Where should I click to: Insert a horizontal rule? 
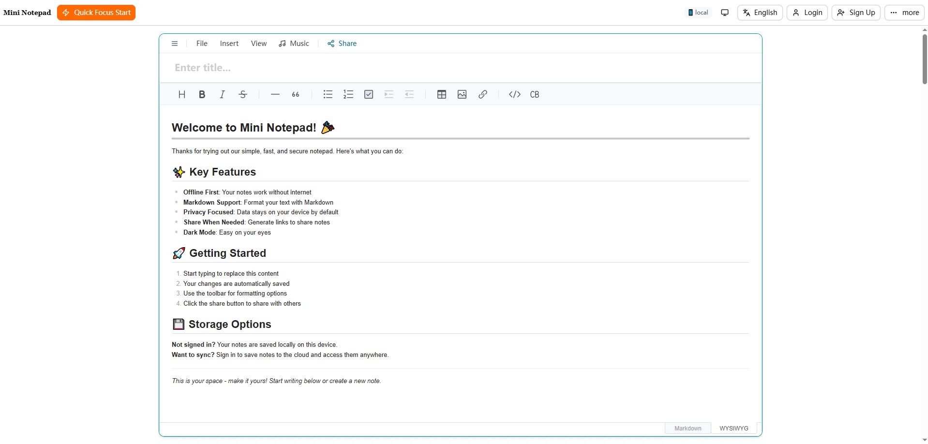pos(275,94)
